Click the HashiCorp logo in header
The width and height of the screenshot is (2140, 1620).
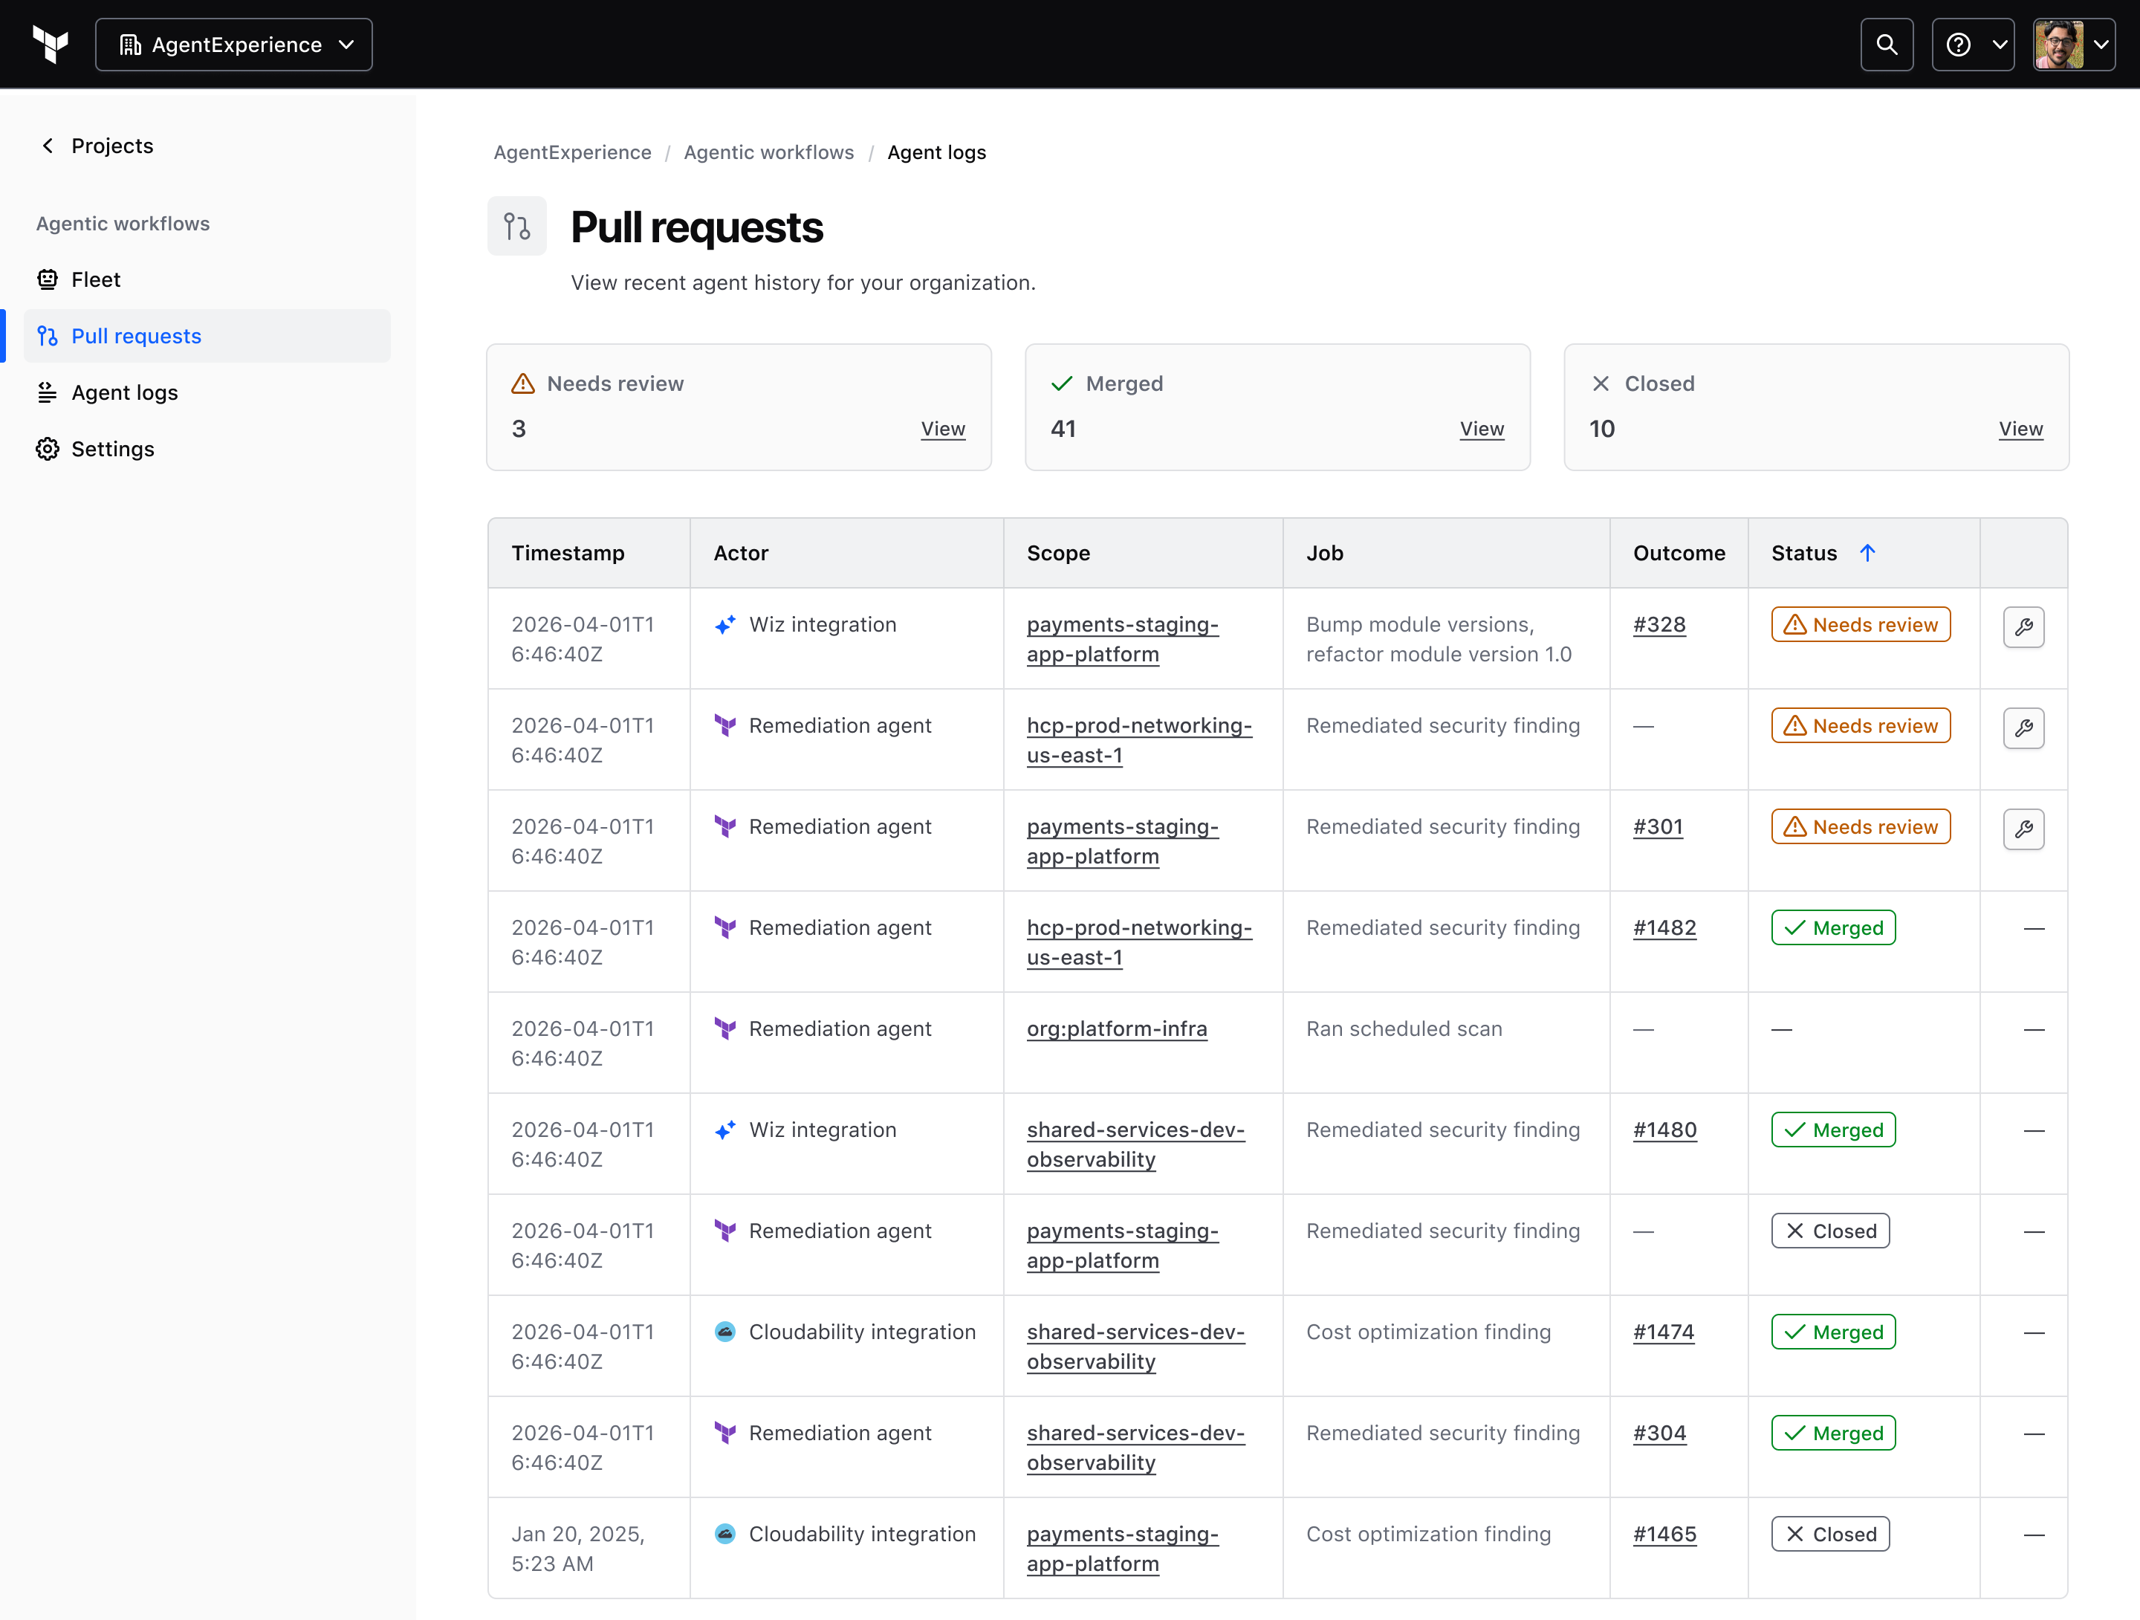tap(51, 45)
